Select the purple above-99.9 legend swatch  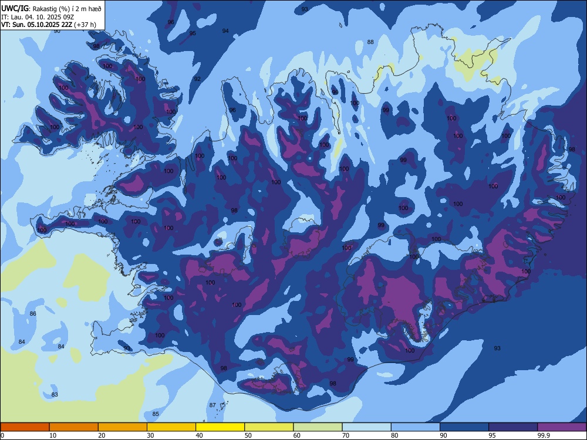[562, 427]
